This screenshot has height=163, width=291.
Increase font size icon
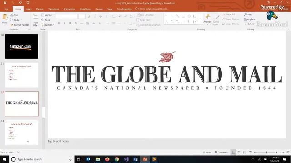click(x=89, y=16)
